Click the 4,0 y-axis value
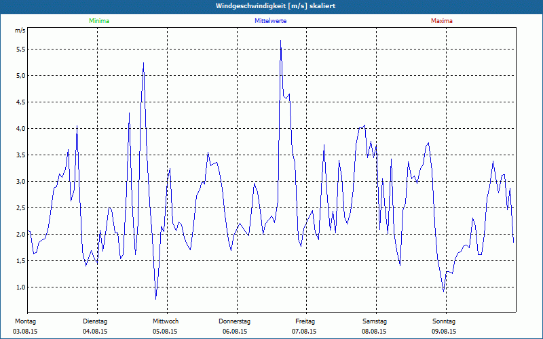Viewport: 543px width, 339px height. click(21, 129)
